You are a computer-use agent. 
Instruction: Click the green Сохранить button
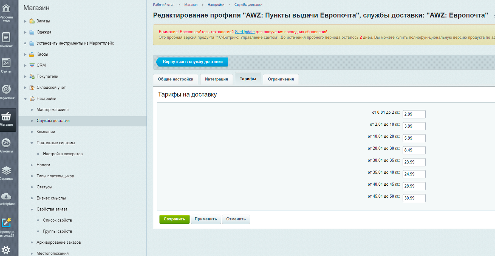174,219
